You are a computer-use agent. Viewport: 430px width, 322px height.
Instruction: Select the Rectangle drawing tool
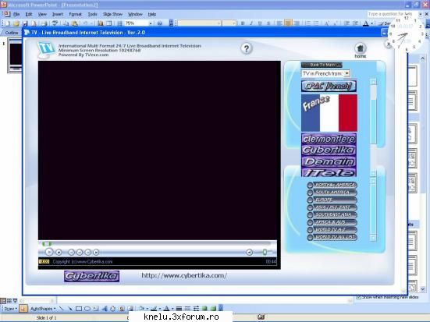(79, 309)
